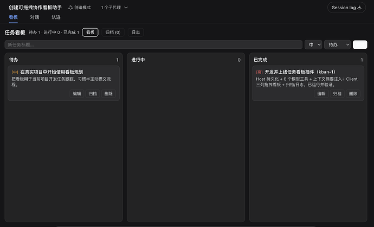The width and height of the screenshot is (374, 227).
Task: Click the 待办 column header
Action: pos(14,60)
